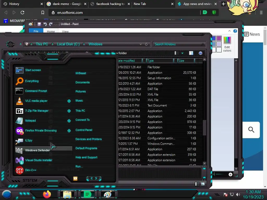
Task: Open the shutdown options arrows
Action: click(x=94, y=178)
